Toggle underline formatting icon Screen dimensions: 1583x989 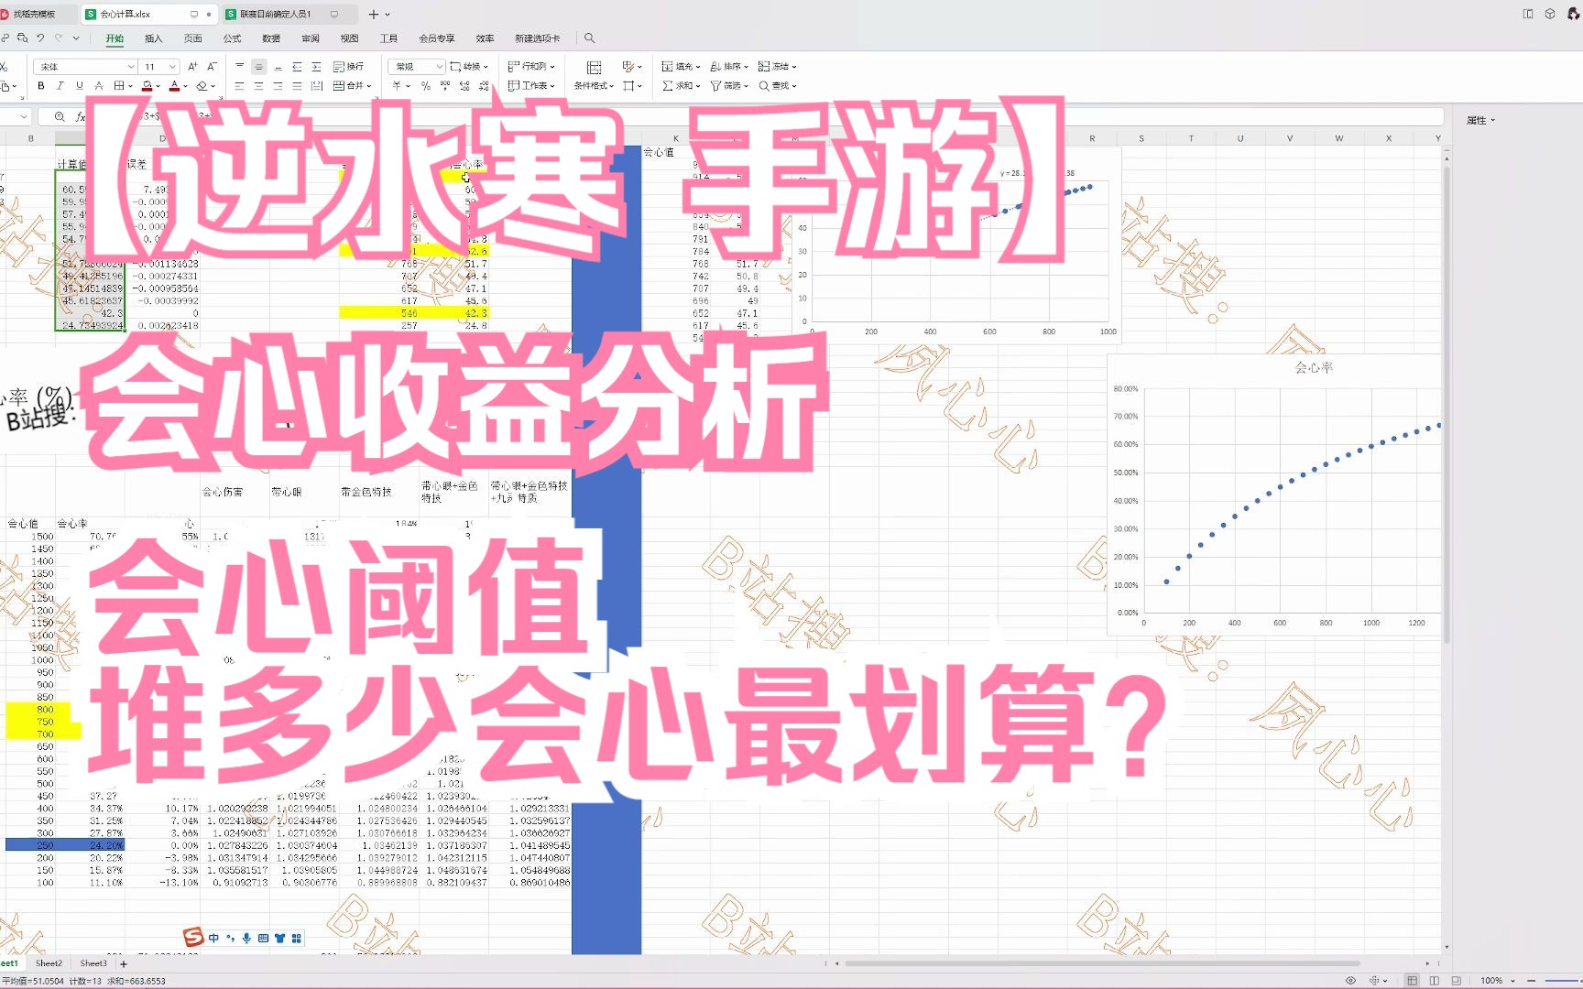click(x=80, y=86)
